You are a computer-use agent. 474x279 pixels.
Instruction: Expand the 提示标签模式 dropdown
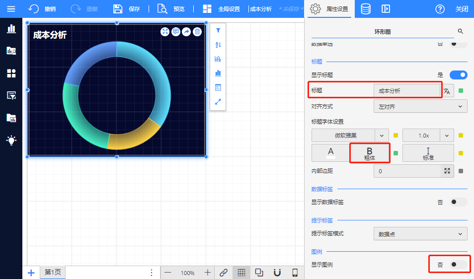(420, 234)
